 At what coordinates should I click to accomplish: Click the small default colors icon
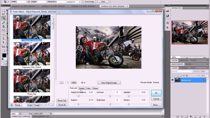pyautogui.click(x=3, y=59)
